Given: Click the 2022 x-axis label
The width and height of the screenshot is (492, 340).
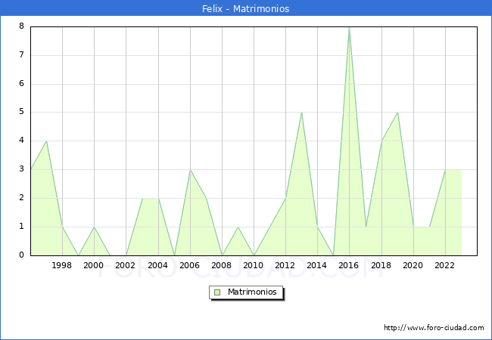Looking at the screenshot, I should (444, 265).
